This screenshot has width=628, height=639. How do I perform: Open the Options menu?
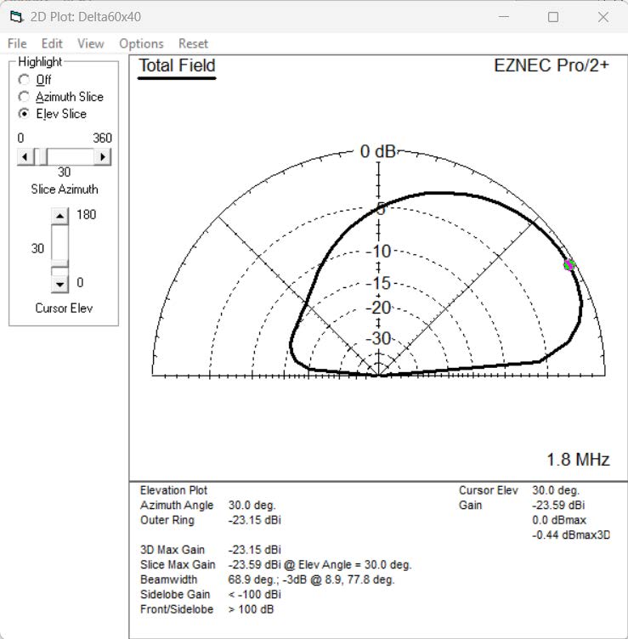point(141,43)
